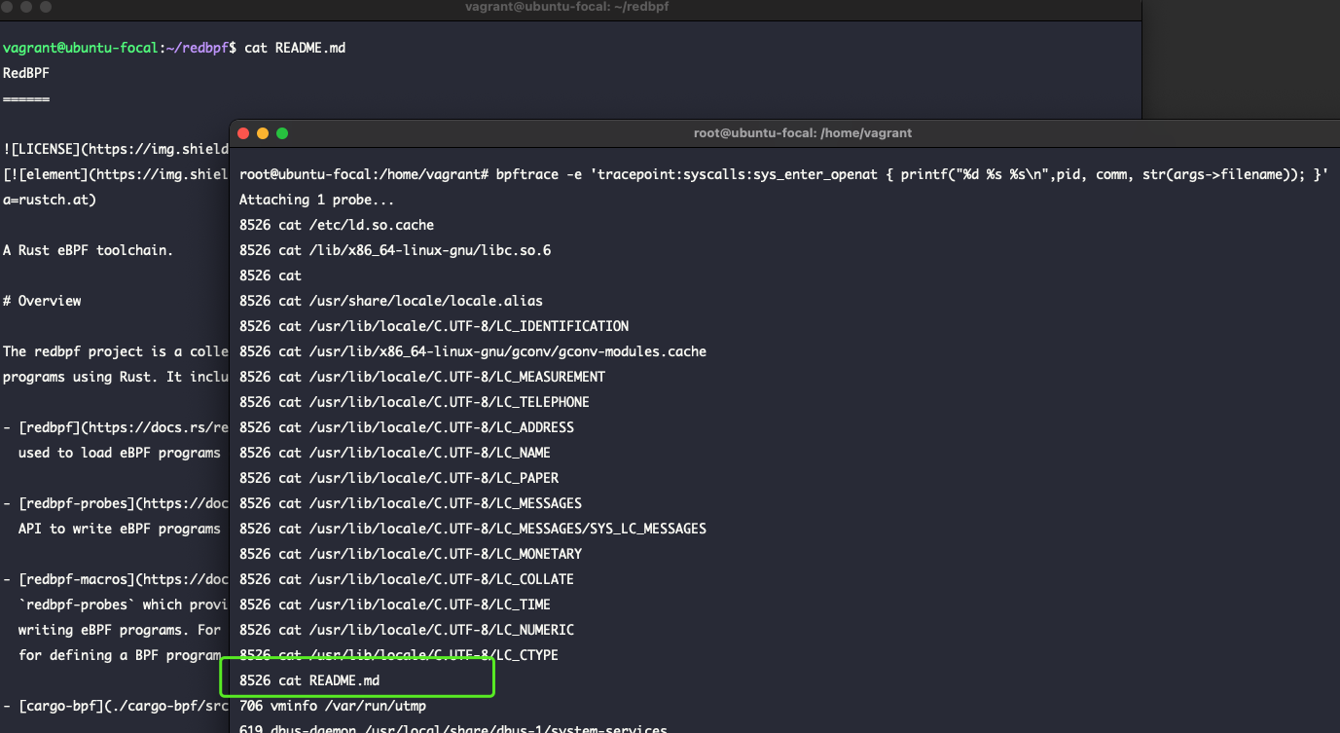Click the [cargo-bpf] line in back terminal
The image size is (1340, 733).
pos(116,706)
